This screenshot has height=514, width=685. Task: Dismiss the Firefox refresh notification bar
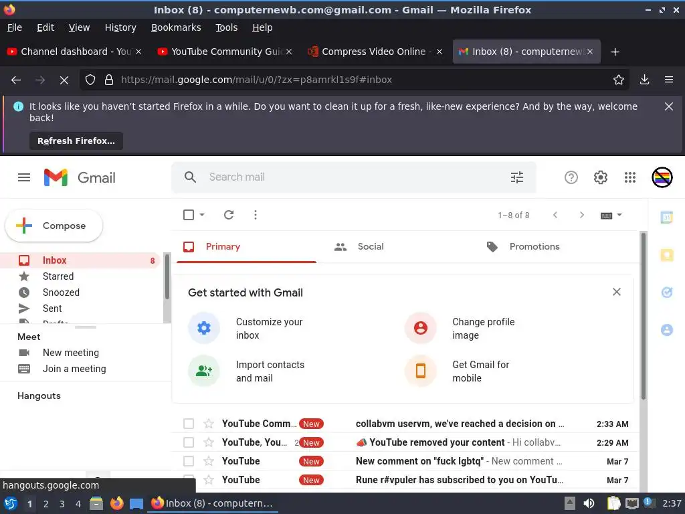point(668,106)
